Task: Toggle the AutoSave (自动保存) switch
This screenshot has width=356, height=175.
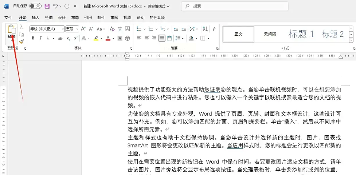Action: [x=35, y=6]
